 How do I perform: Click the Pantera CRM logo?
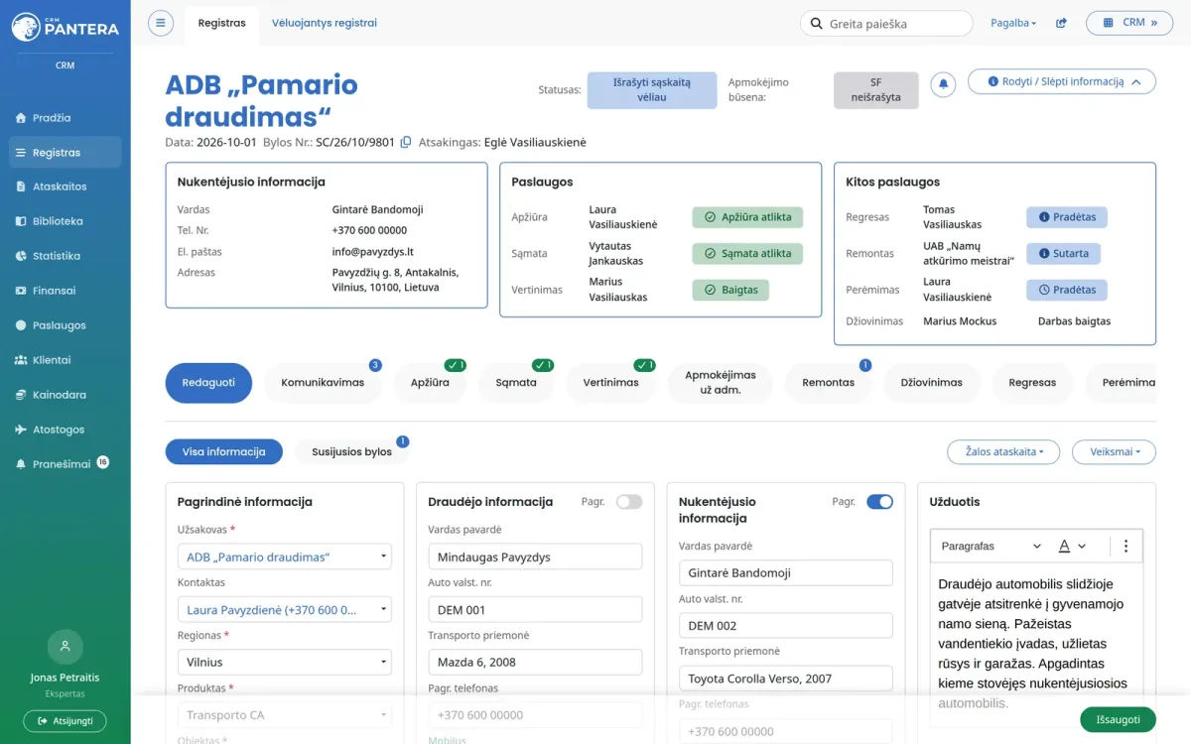pyautogui.click(x=66, y=28)
